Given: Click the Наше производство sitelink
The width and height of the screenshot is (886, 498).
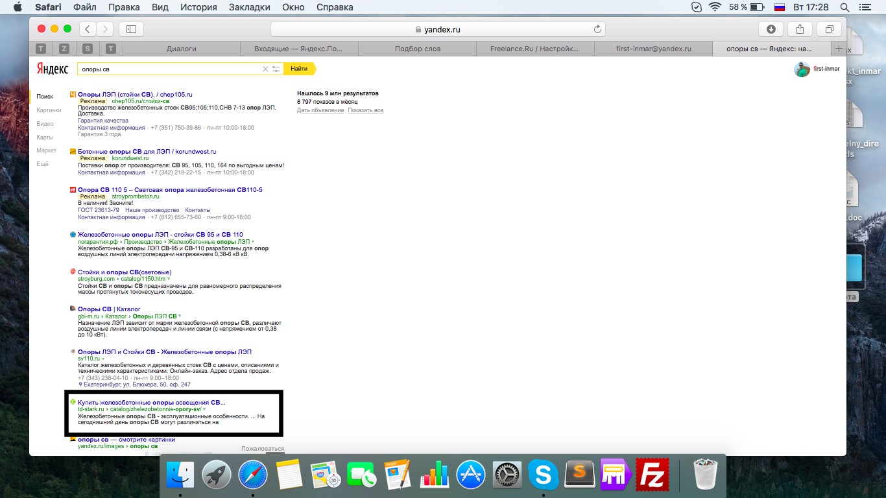Looking at the screenshot, I should click(152, 210).
